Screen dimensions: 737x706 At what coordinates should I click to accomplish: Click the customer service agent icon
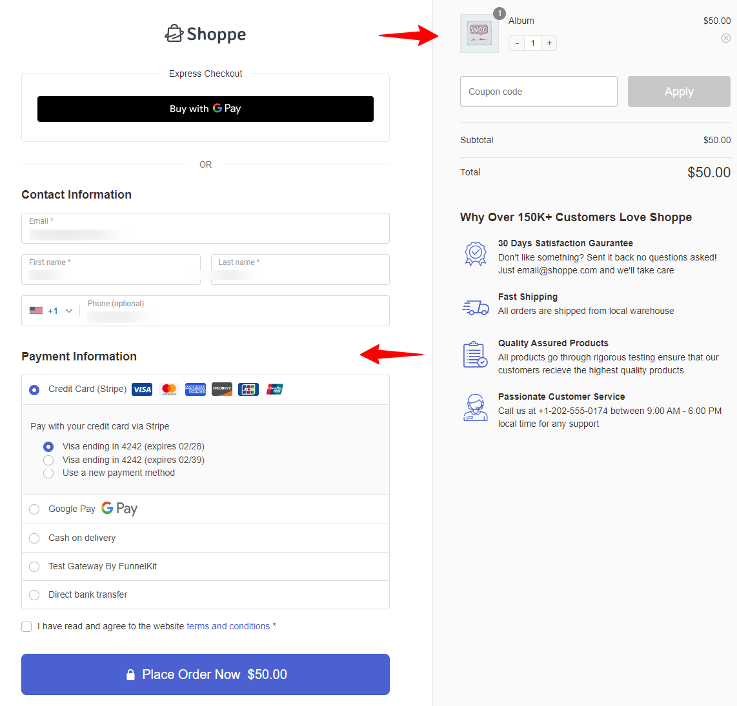(476, 407)
